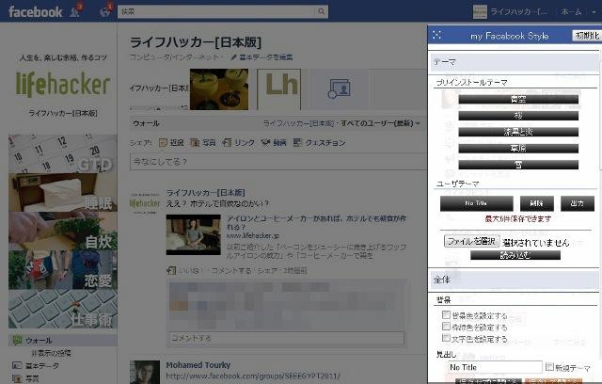Screen dimensions: 602x384
Task: Click the lifehacker logo in the left column
Action: (63, 84)
